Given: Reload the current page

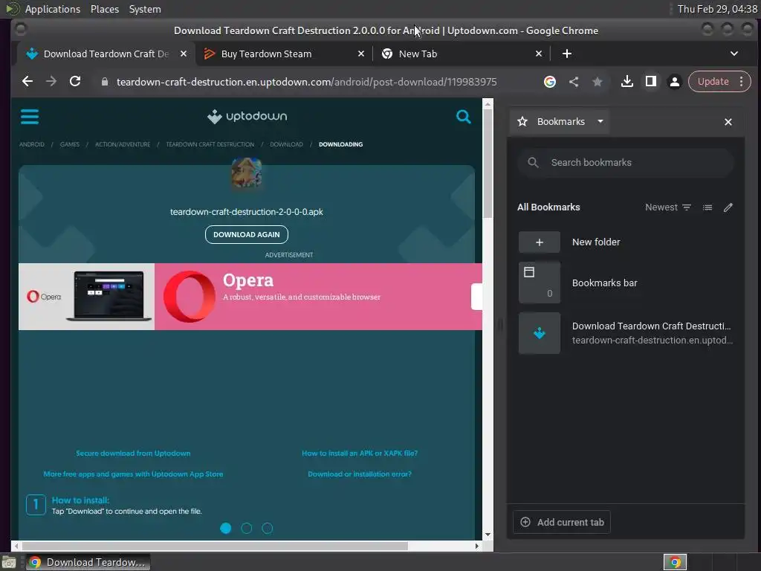Looking at the screenshot, I should (75, 82).
